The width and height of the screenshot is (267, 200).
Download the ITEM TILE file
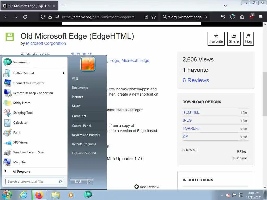(191, 113)
